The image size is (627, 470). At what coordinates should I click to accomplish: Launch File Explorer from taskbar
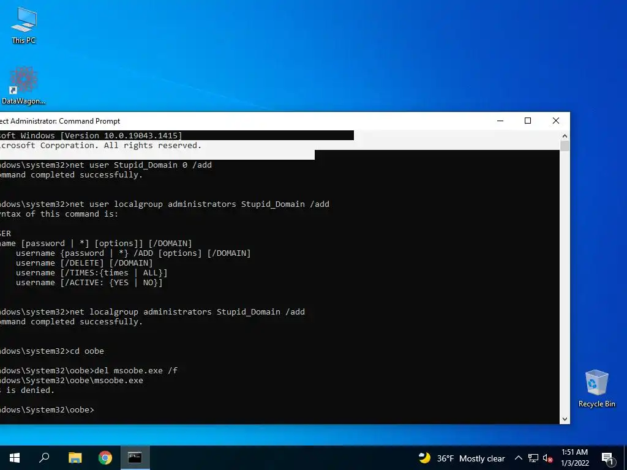(x=75, y=458)
